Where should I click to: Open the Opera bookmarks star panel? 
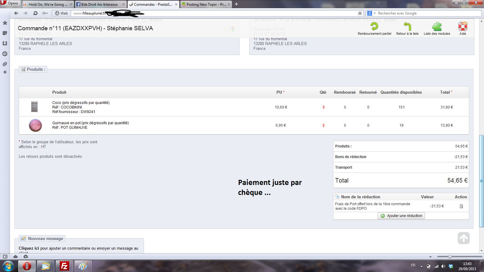coord(5,23)
